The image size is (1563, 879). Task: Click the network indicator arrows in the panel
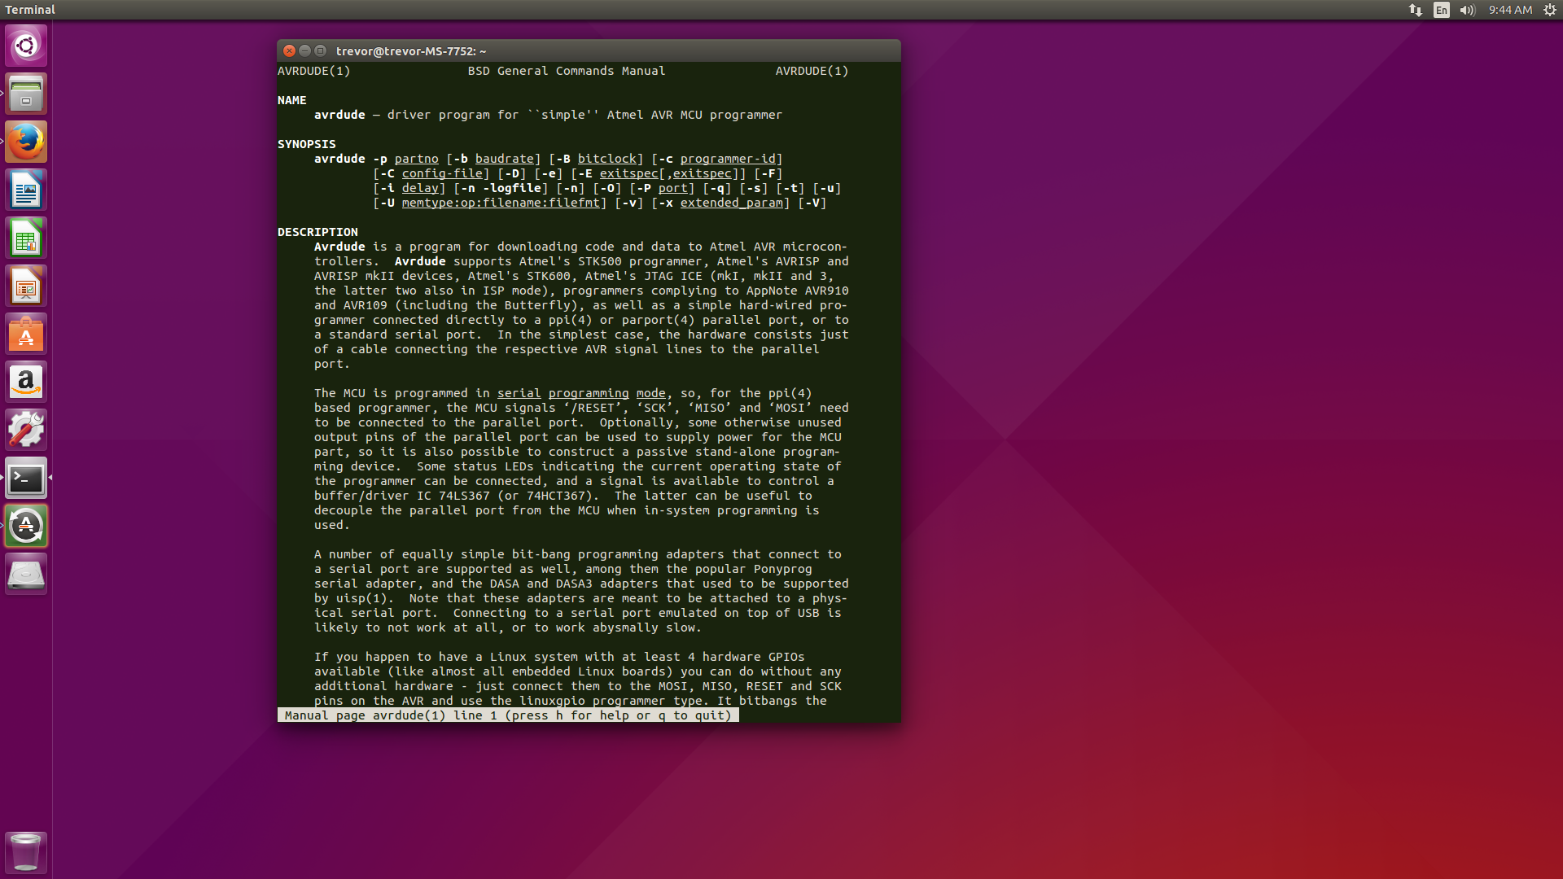[1414, 10]
